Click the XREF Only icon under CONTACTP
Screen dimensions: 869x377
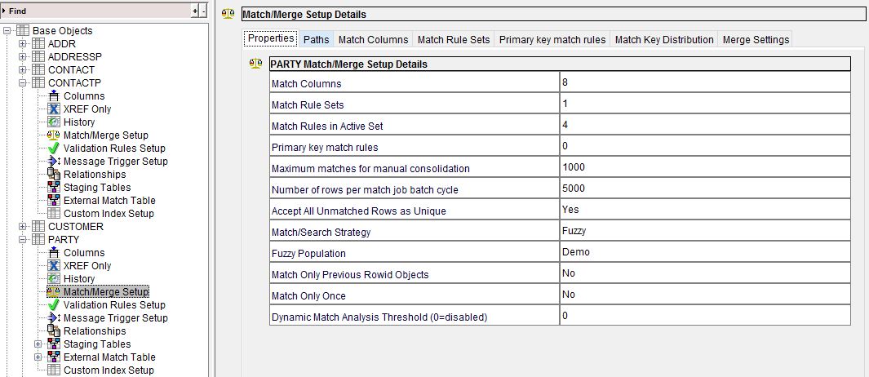tap(54, 109)
